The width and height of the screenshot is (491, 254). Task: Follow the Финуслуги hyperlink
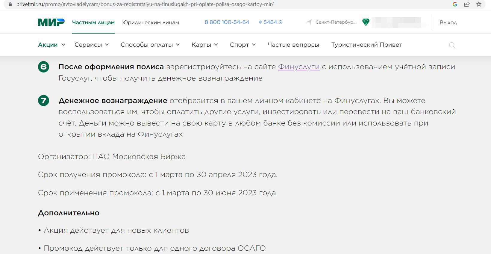tap(299, 67)
